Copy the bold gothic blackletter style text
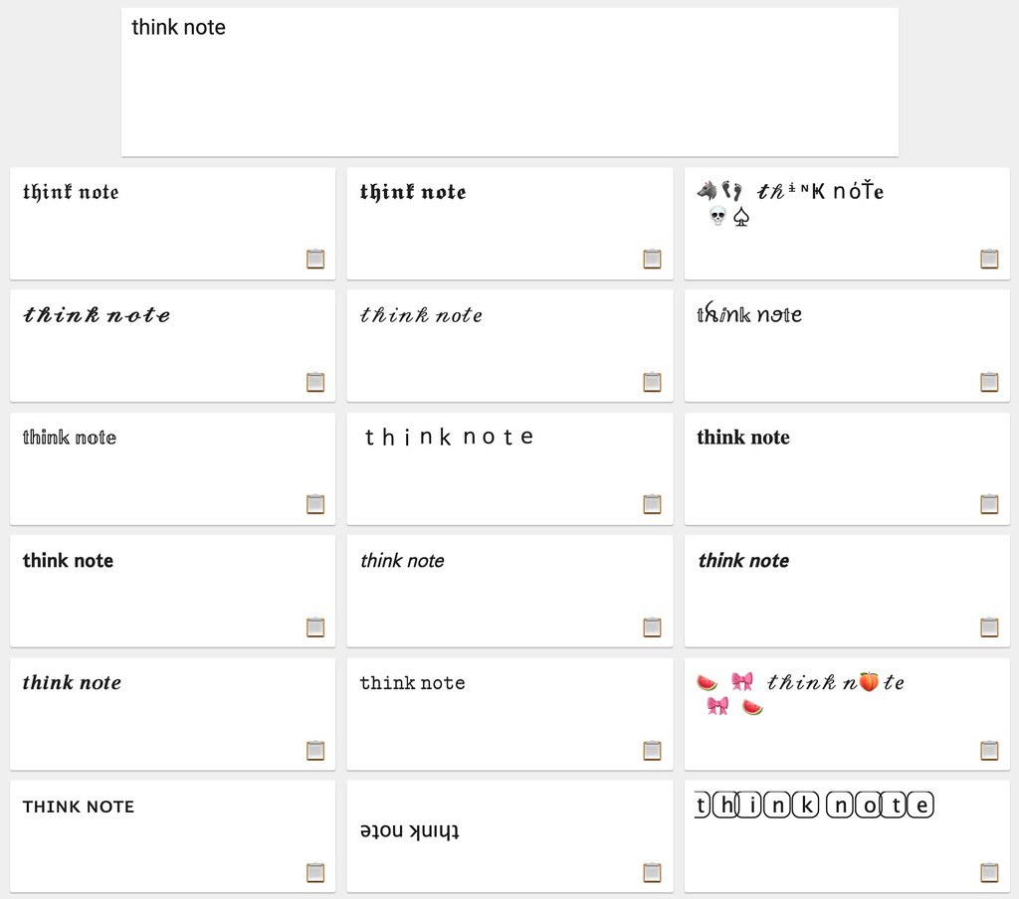Image resolution: width=1019 pixels, height=899 pixels. (x=652, y=259)
